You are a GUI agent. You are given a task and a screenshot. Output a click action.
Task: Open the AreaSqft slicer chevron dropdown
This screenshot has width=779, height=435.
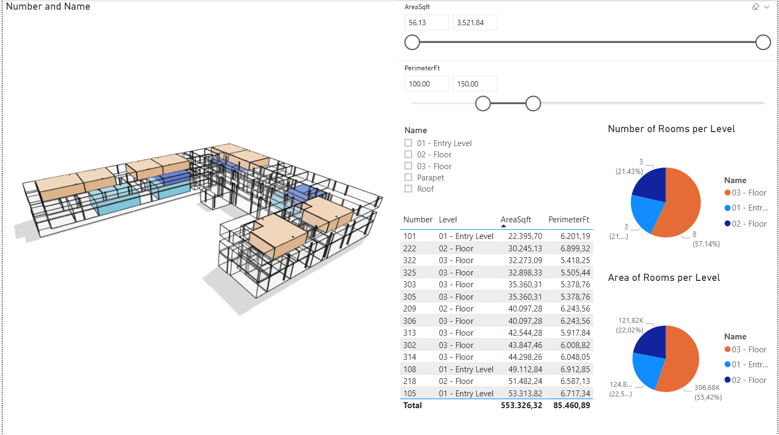(767, 7)
